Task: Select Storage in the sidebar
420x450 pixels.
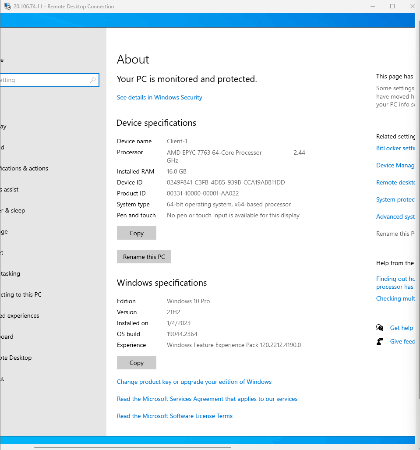Action: (4, 232)
